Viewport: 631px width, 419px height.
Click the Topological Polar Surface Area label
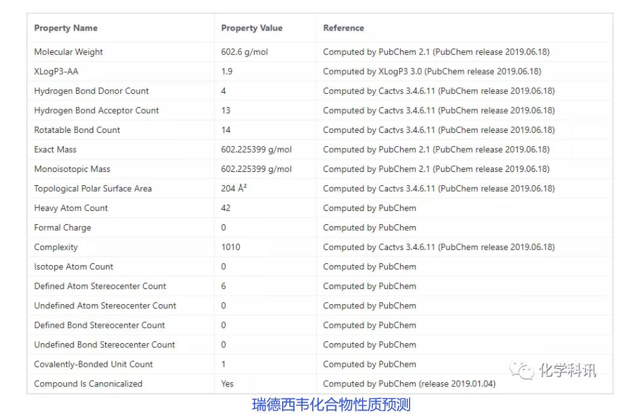[x=93, y=189]
